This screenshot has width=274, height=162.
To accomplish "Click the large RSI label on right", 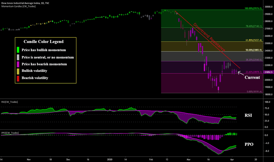I will (248, 115).
